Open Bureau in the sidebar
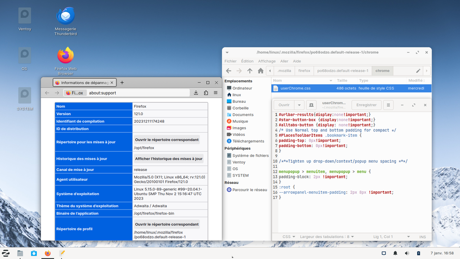 (239, 101)
